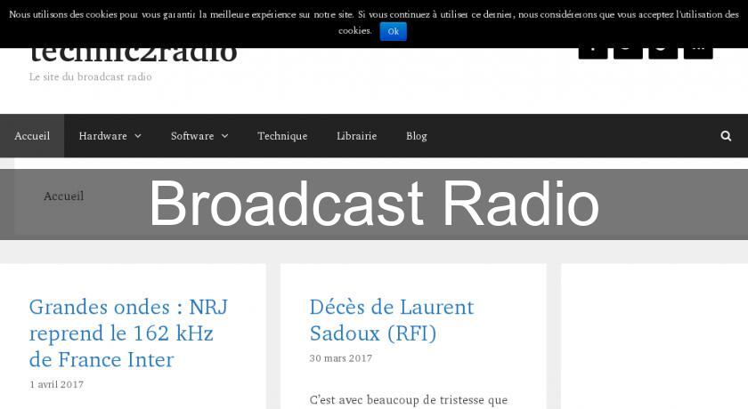Open the search magnifier icon

pos(726,136)
